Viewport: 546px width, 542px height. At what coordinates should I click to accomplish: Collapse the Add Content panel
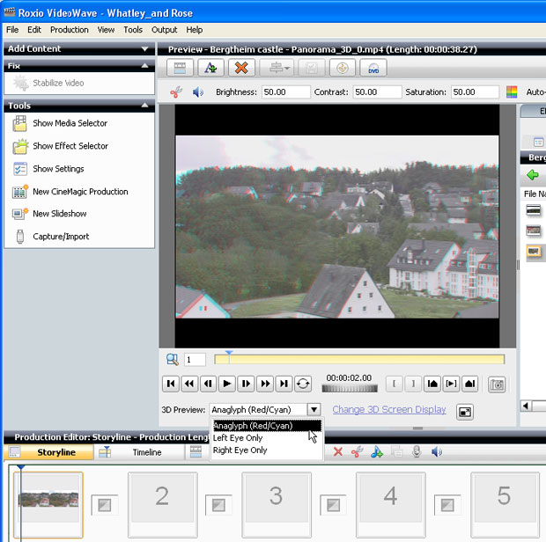[144, 48]
